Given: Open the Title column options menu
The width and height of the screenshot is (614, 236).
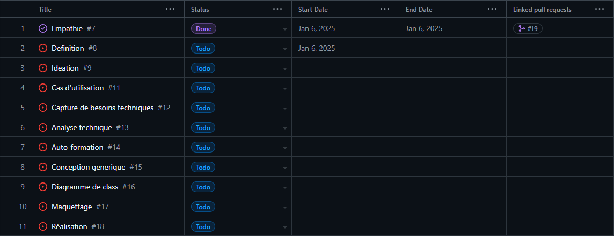Looking at the screenshot, I should pyautogui.click(x=170, y=9).
